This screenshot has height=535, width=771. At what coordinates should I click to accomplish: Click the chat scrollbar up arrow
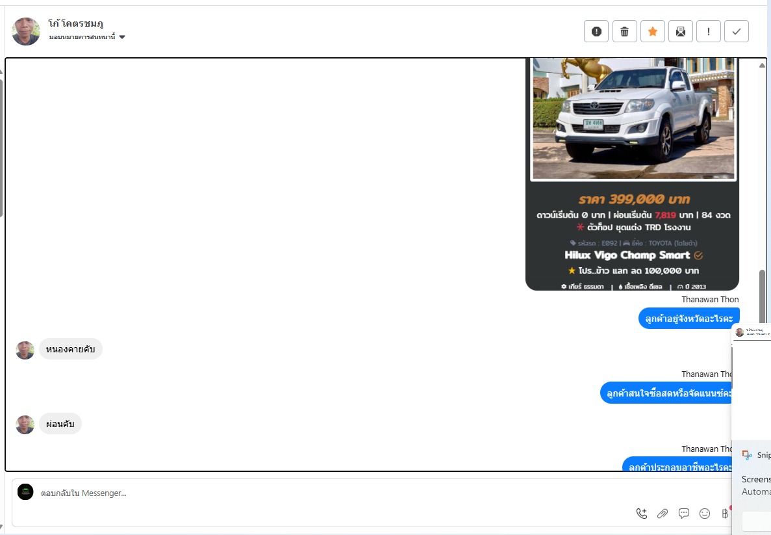click(762, 65)
